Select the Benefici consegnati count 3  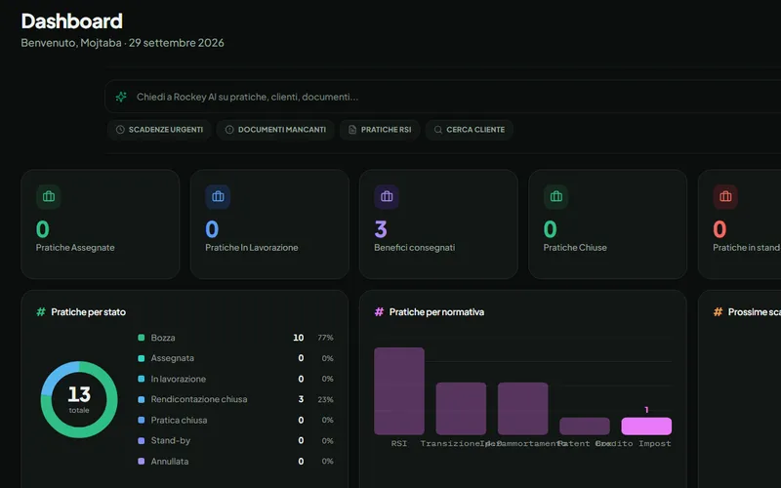click(x=381, y=229)
